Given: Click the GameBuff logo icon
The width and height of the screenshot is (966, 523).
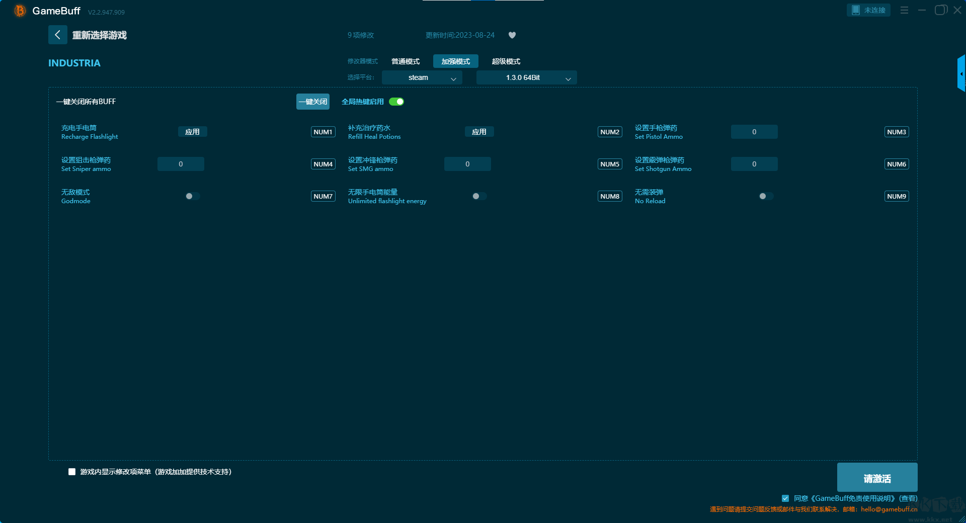Looking at the screenshot, I should point(20,11).
